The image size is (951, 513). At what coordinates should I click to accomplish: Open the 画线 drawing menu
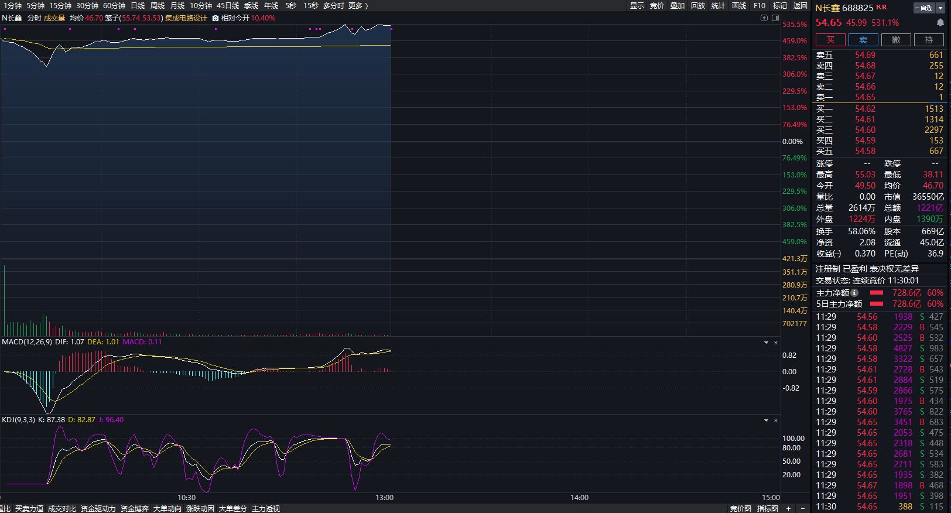(739, 5)
